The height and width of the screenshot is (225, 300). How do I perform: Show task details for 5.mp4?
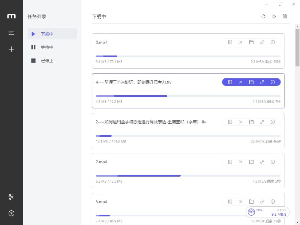pyautogui.click(x=273, y=201)
